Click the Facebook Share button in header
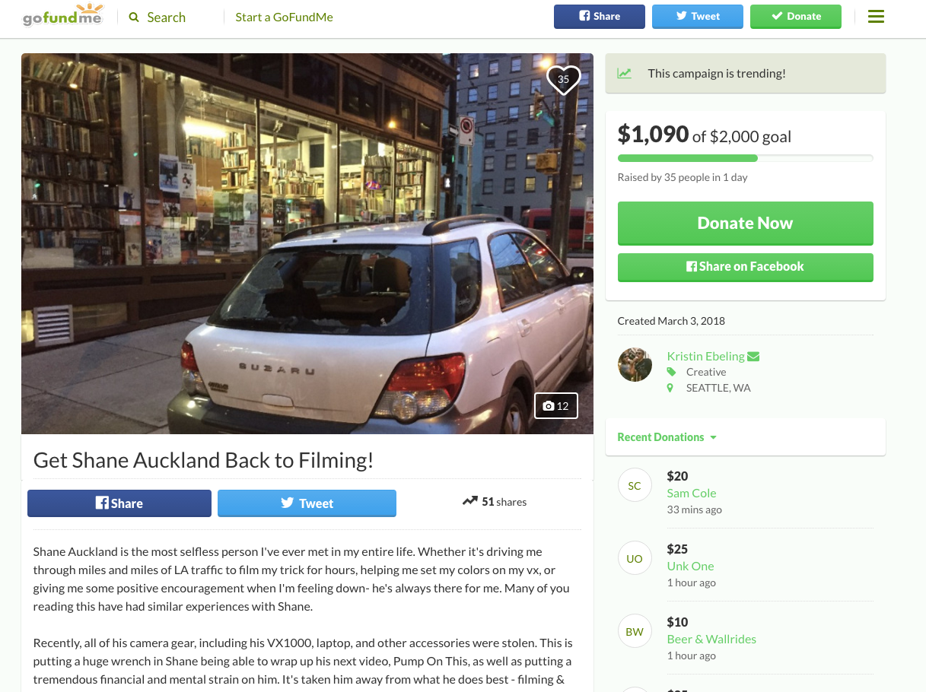The height and width of the screenshot is (692, 926). coord(599,17)
